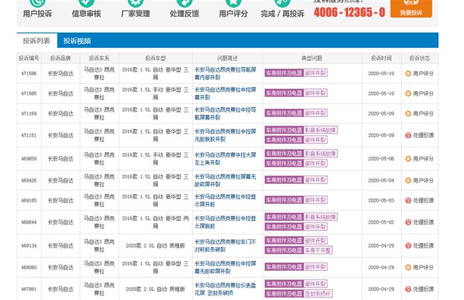This screenshot has height=300, width=464.
Task: Click the 用户评分 status icon for complaint 471169
Action: click(408, 113)
